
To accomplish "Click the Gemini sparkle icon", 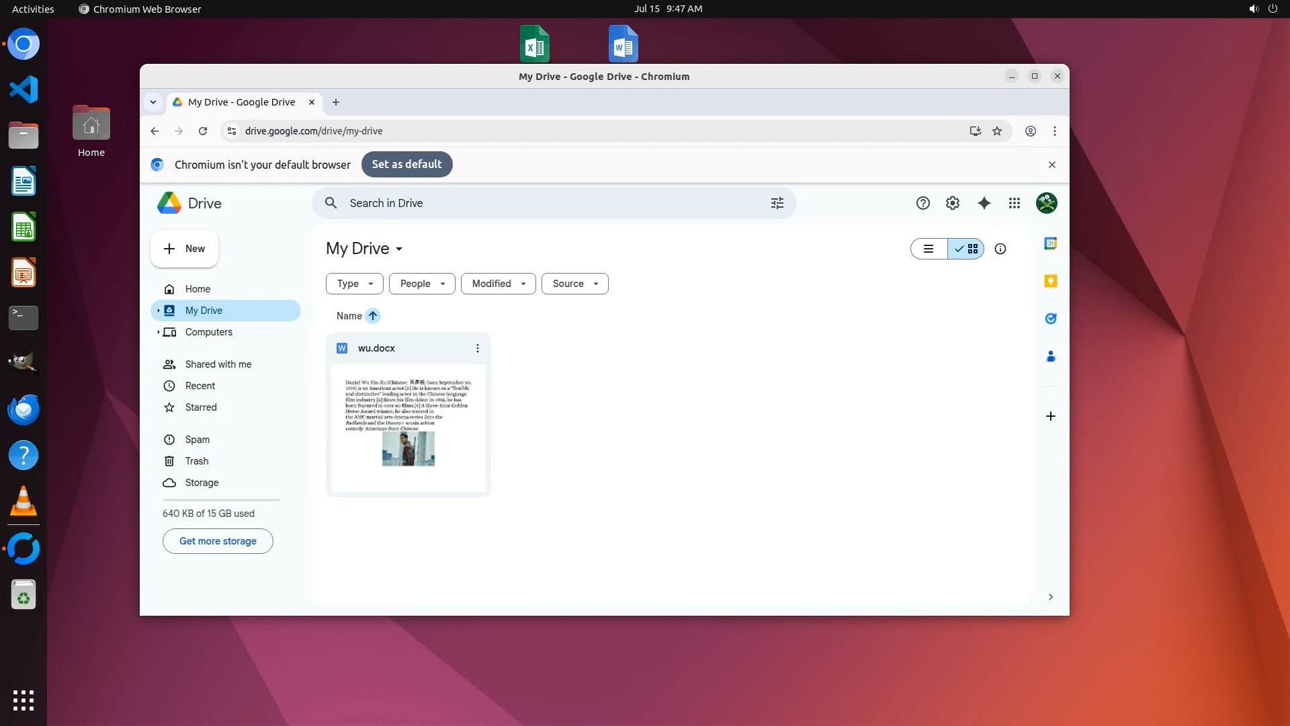I will click(x=984, y=203).
